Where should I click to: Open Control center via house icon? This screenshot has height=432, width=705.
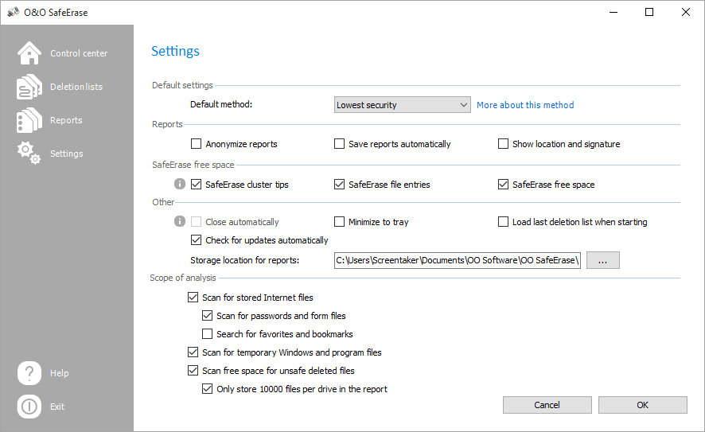[x=29, y=53]
